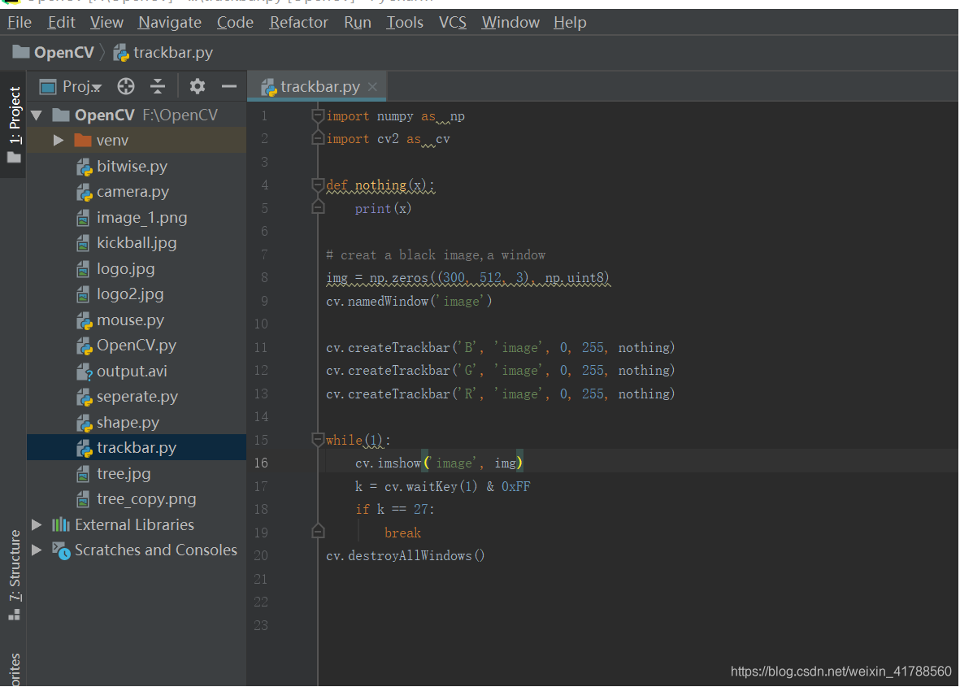The height and width of the screenshot is (687, 960).
Task: Select kickball.jpg in project tree
Action: (x=136, y=243)
